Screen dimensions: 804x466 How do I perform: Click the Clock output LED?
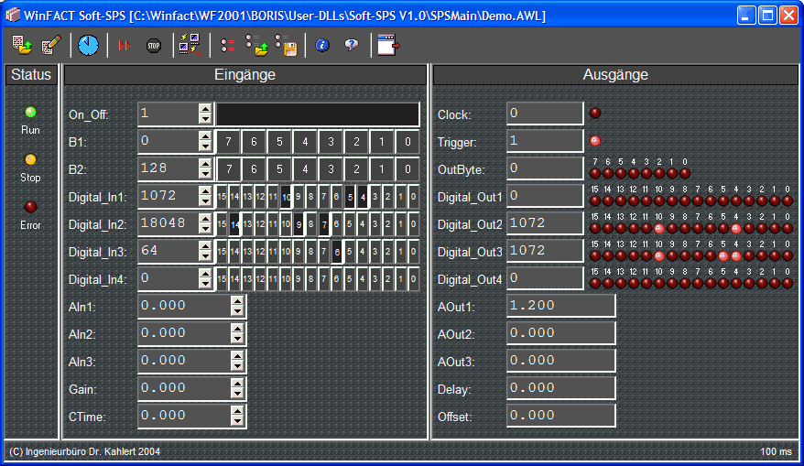coord(595,113)
